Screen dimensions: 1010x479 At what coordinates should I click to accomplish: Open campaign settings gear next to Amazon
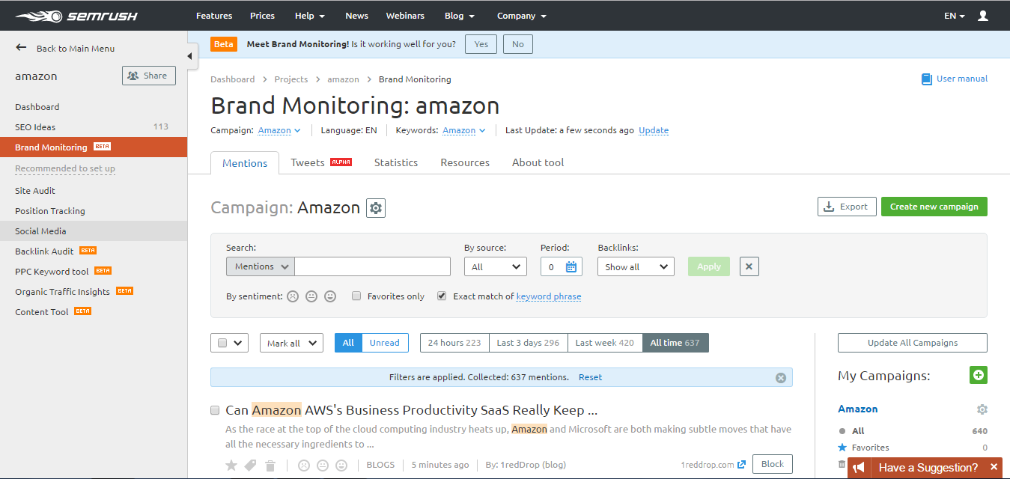(376, 208)
